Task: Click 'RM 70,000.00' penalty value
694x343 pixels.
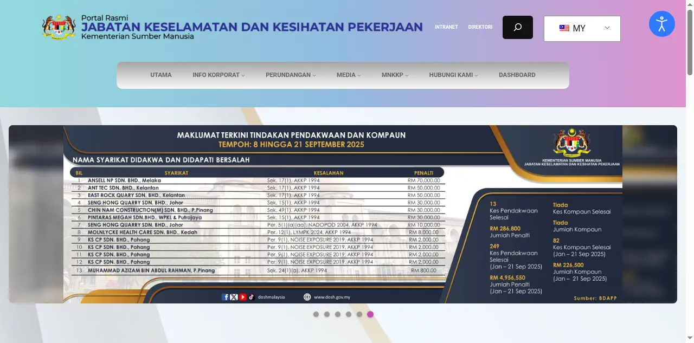Action: [424, 180]
